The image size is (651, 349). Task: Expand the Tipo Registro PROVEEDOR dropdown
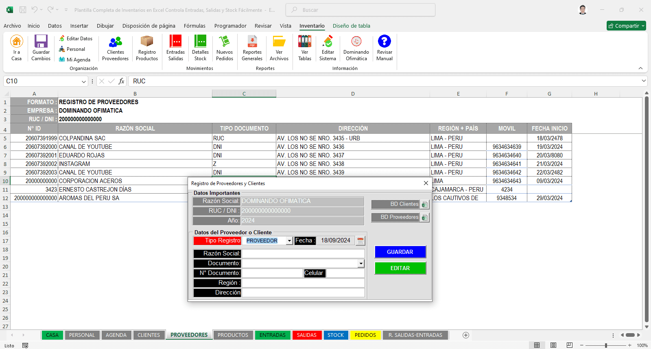click(x=289, y=241)
